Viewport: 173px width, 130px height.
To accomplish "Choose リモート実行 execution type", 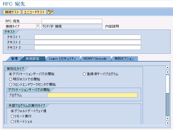I will pos(12,116).
